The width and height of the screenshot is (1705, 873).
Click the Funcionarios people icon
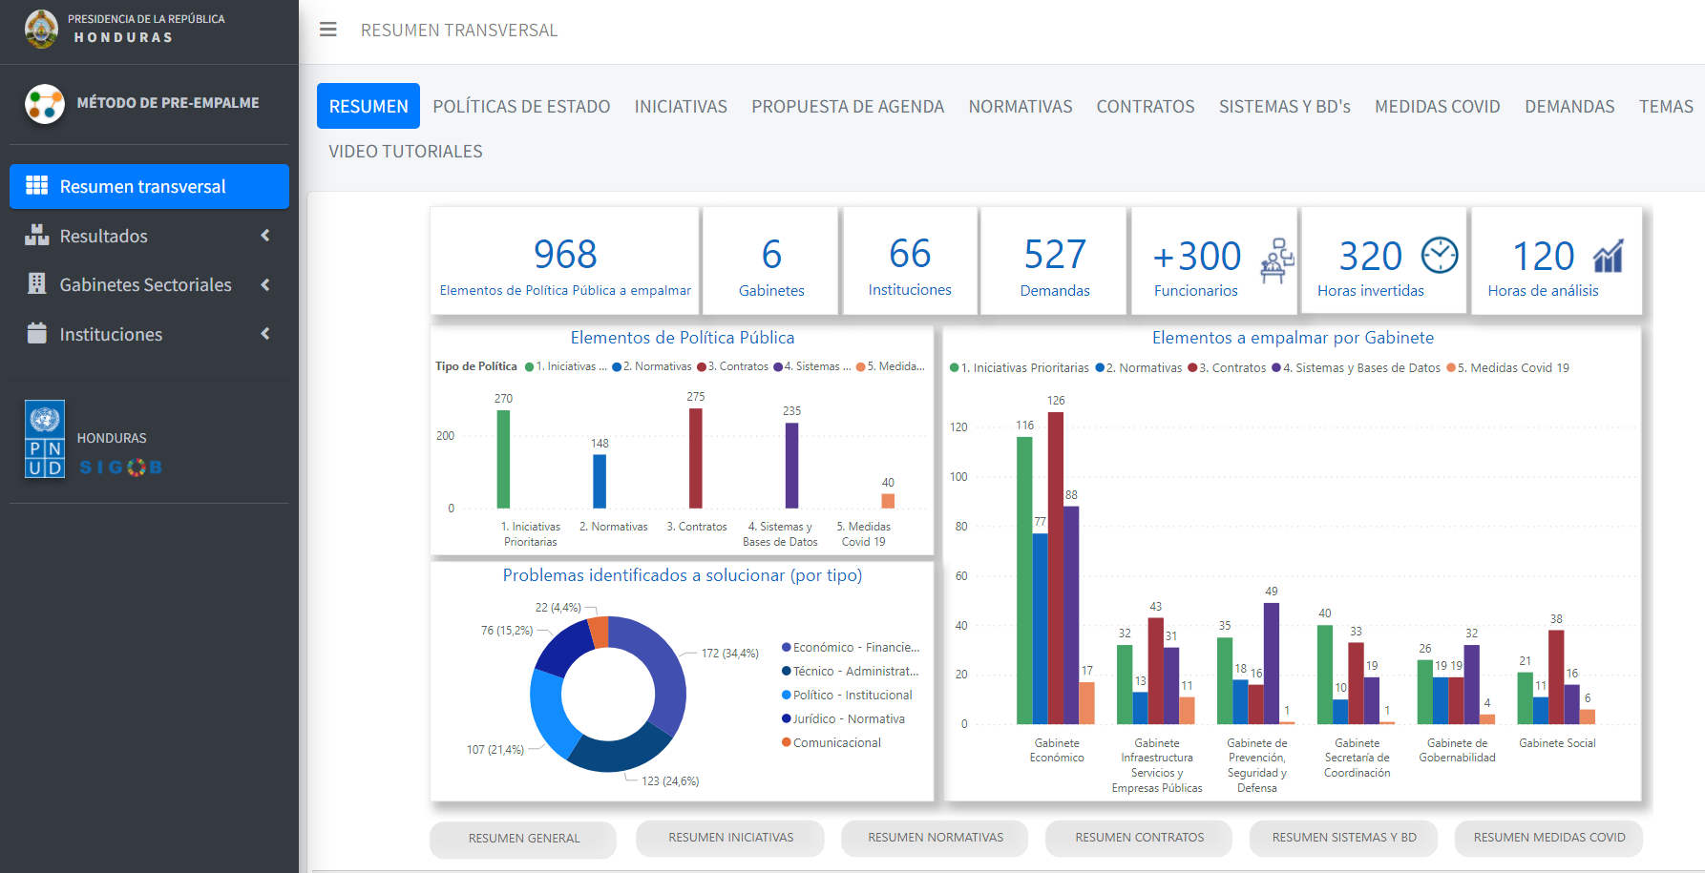(1276, 260)
